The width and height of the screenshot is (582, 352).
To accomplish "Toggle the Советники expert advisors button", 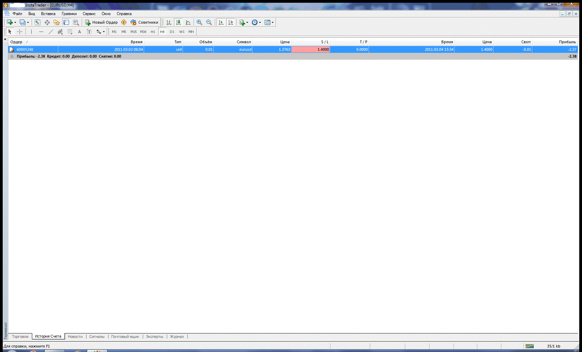I will pos(144,22).
